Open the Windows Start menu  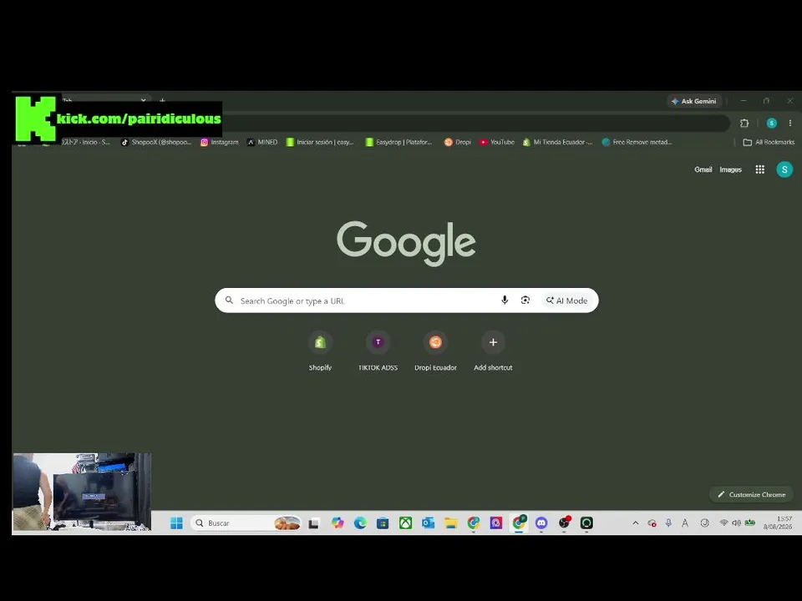pyautogui.click(x=176, y=523)
